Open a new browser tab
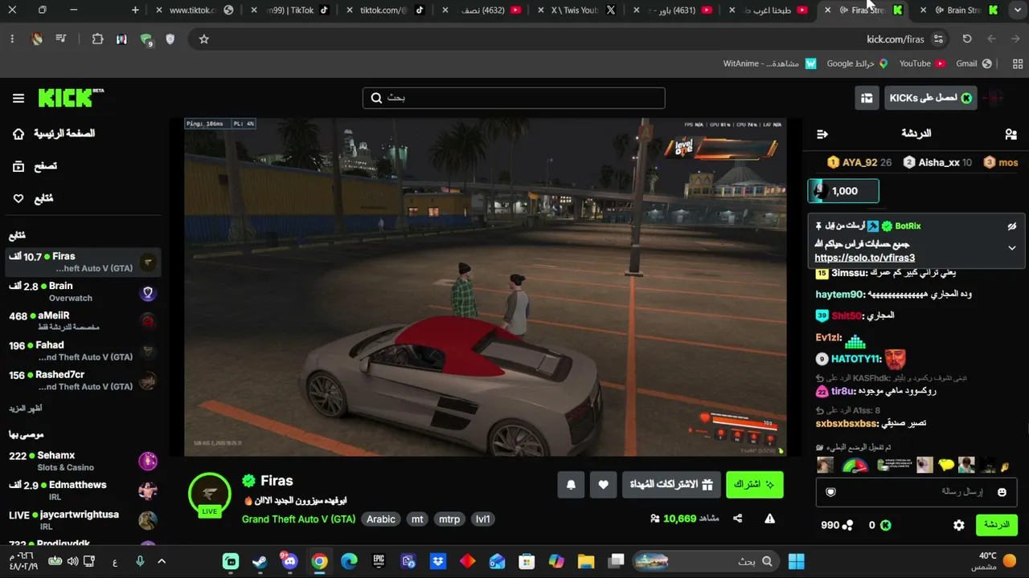 (135, 10)
